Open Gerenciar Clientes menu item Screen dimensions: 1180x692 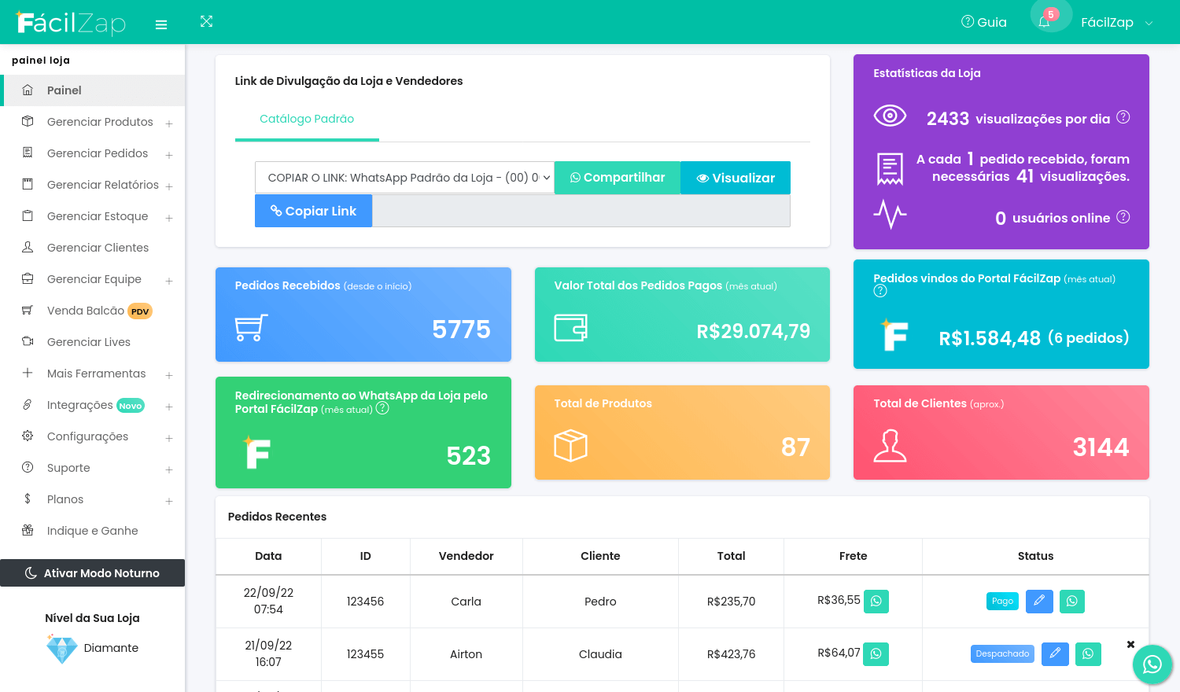coord(98,248)
